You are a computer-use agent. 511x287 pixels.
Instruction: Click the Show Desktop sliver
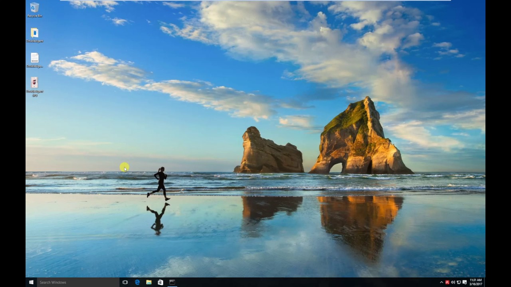coord(485,282)
